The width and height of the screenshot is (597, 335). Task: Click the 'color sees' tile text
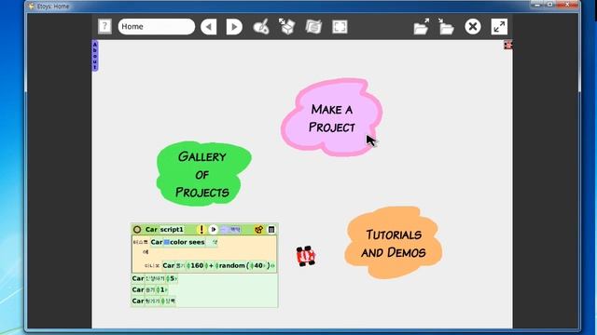tap(187, 242)
